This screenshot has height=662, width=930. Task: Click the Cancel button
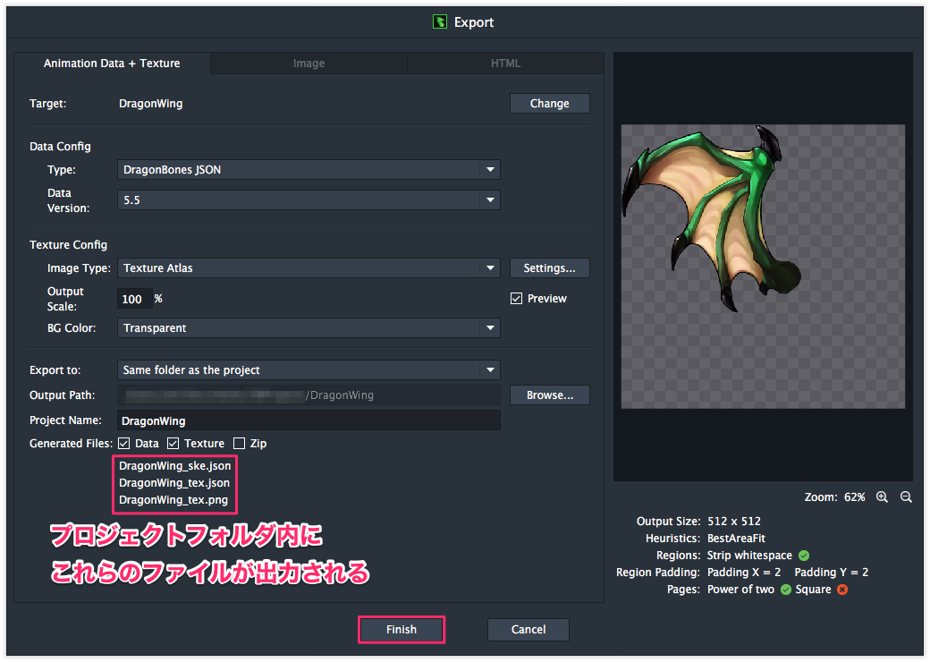[528, 630]
